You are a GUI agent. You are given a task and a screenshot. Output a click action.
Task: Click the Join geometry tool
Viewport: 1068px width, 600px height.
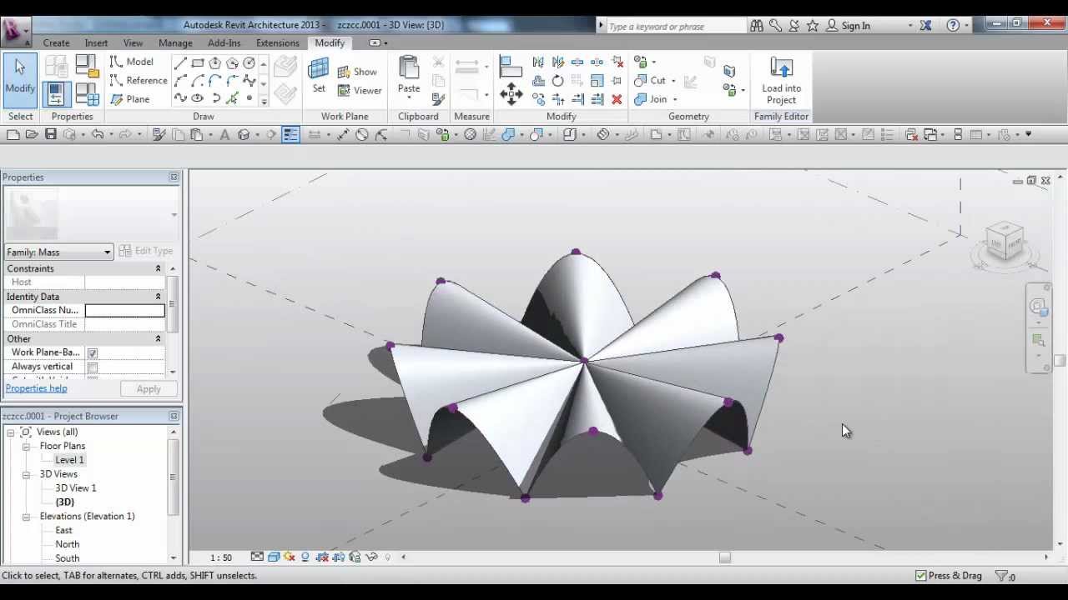(x=651, y=99)
